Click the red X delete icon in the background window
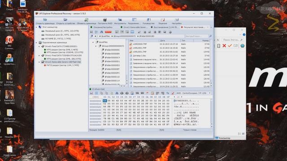The image size is (287, 161). pos(224,46)
